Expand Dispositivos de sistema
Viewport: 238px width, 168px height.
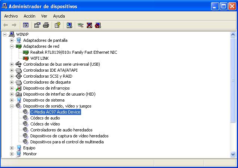pyautogui.click(x=12, y=100)
